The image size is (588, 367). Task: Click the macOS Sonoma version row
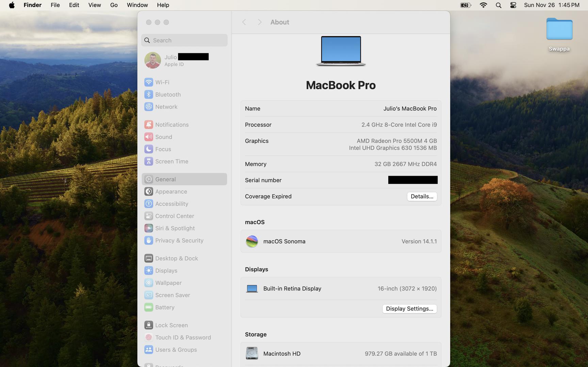coord(341,242)
